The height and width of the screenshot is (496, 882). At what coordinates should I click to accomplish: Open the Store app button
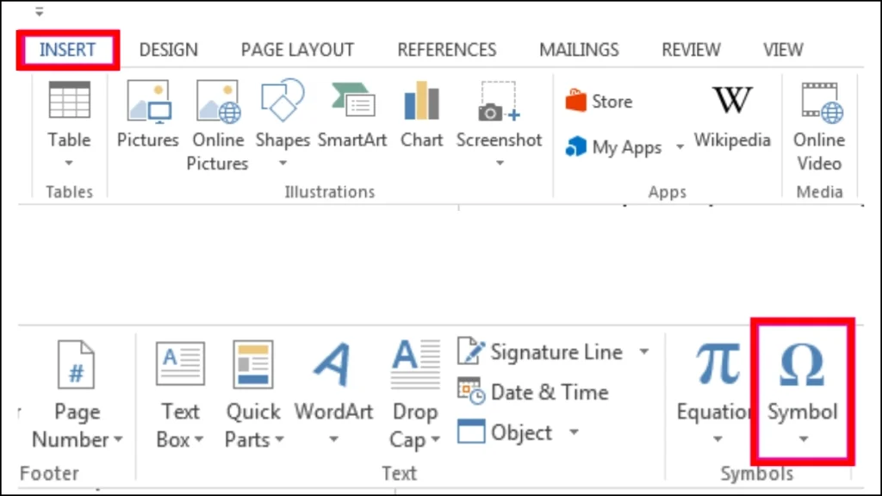(x=599, y=102)
